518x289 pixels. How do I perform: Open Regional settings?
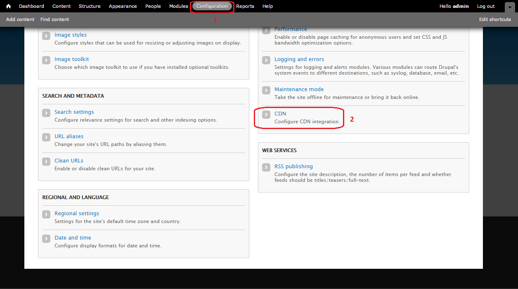77,214
